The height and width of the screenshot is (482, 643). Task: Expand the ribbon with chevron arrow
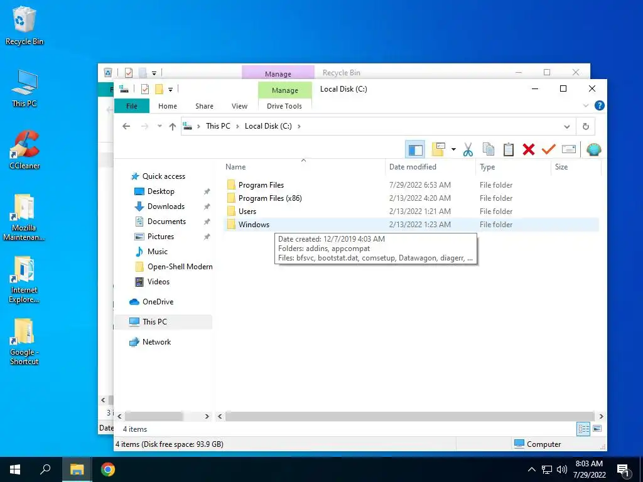point(586,105)
